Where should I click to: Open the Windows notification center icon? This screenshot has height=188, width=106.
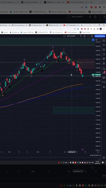pos(103,162)
